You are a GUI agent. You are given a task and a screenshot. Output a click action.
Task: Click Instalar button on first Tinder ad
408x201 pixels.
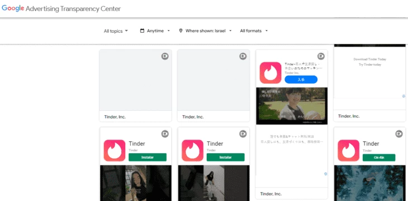pos(148,157)
